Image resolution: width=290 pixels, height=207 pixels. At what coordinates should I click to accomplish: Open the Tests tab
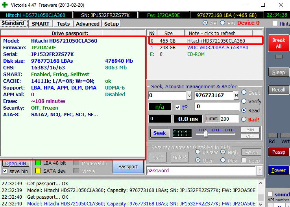point(63,24)
